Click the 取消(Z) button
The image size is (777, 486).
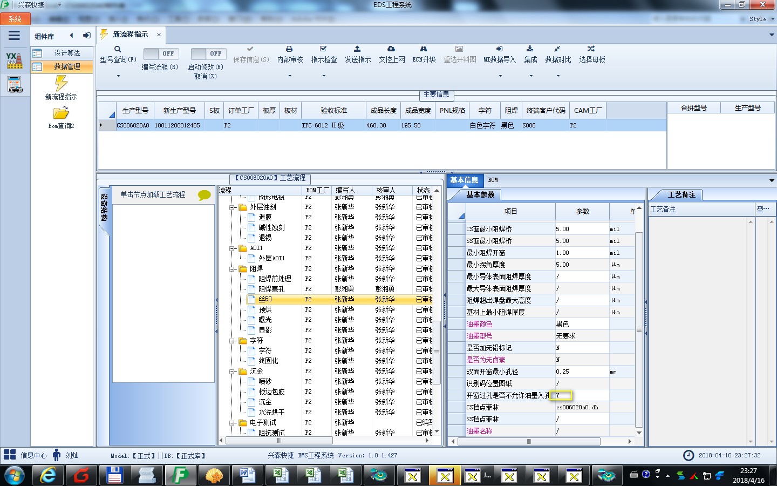click(x=206, y=76)
